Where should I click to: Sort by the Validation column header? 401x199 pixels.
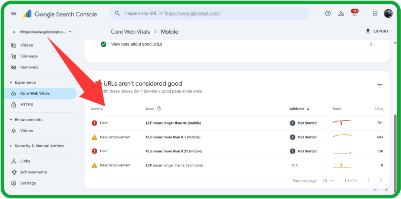(x=299, y=109)
